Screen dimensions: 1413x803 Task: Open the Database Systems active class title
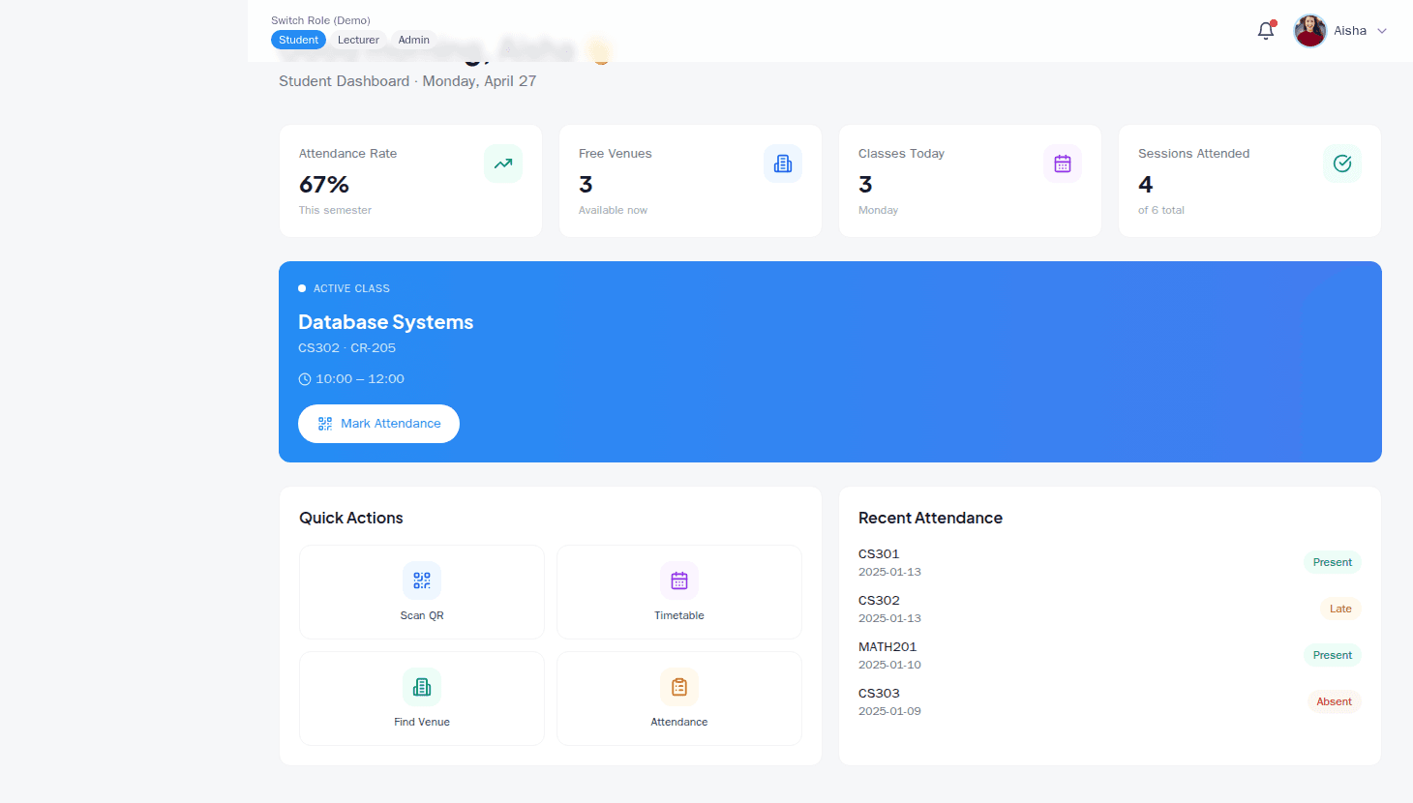click(385, 322)
